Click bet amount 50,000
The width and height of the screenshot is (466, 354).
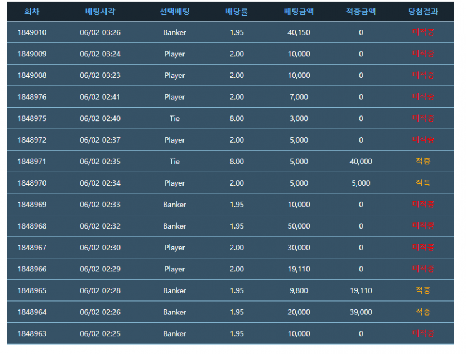tap(299, 226)
